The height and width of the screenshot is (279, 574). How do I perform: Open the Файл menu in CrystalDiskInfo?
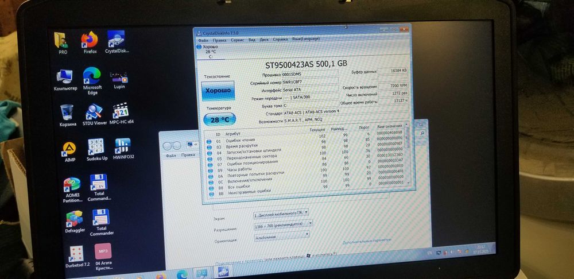pos(203,40)
